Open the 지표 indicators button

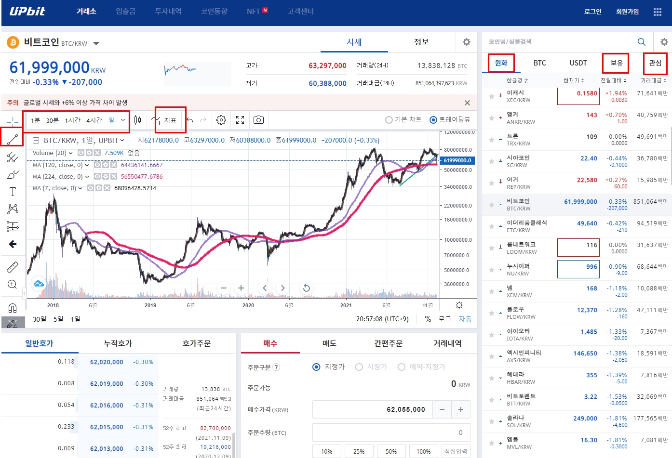(x=165, y=120)
